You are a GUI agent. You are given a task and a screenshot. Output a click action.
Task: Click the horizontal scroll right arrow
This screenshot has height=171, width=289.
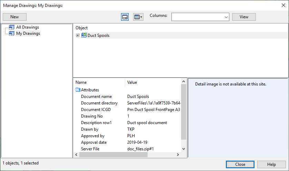pos(178,155)
